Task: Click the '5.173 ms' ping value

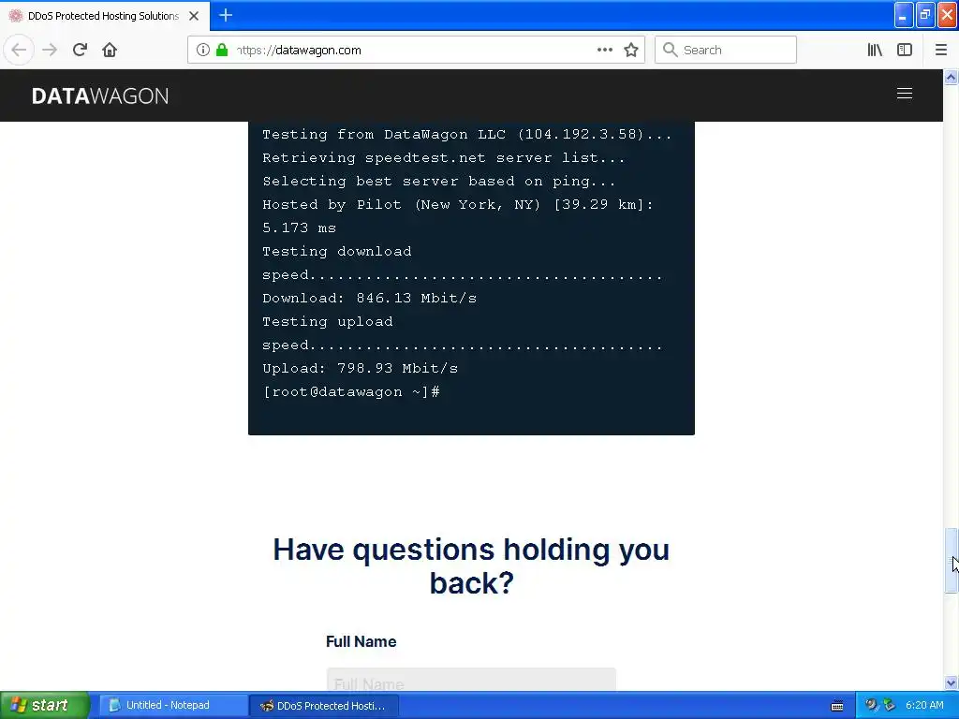Action: coord(299,228)
